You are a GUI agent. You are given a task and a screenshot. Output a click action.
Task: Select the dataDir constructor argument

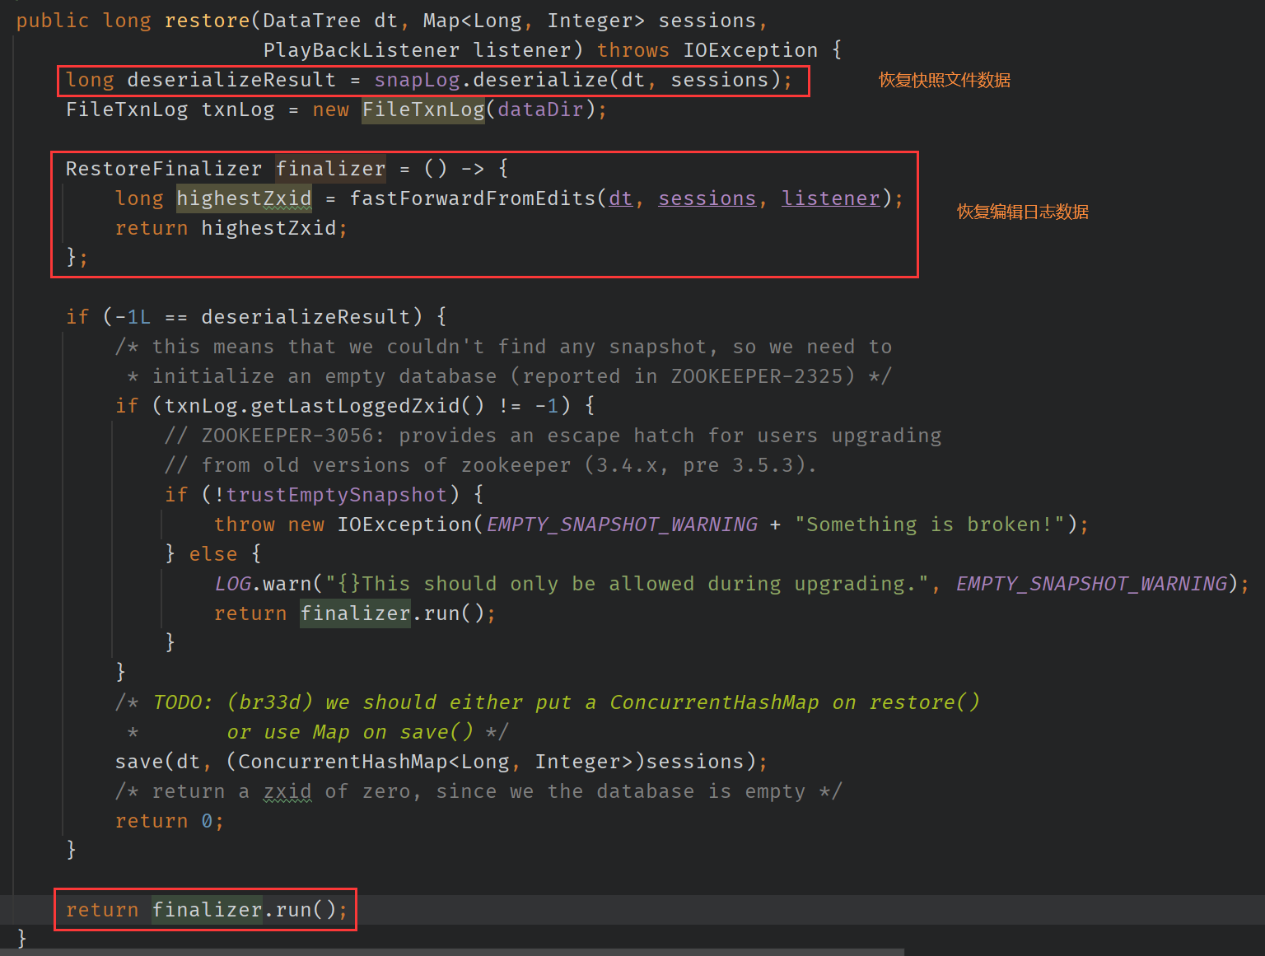coord(540,110)
